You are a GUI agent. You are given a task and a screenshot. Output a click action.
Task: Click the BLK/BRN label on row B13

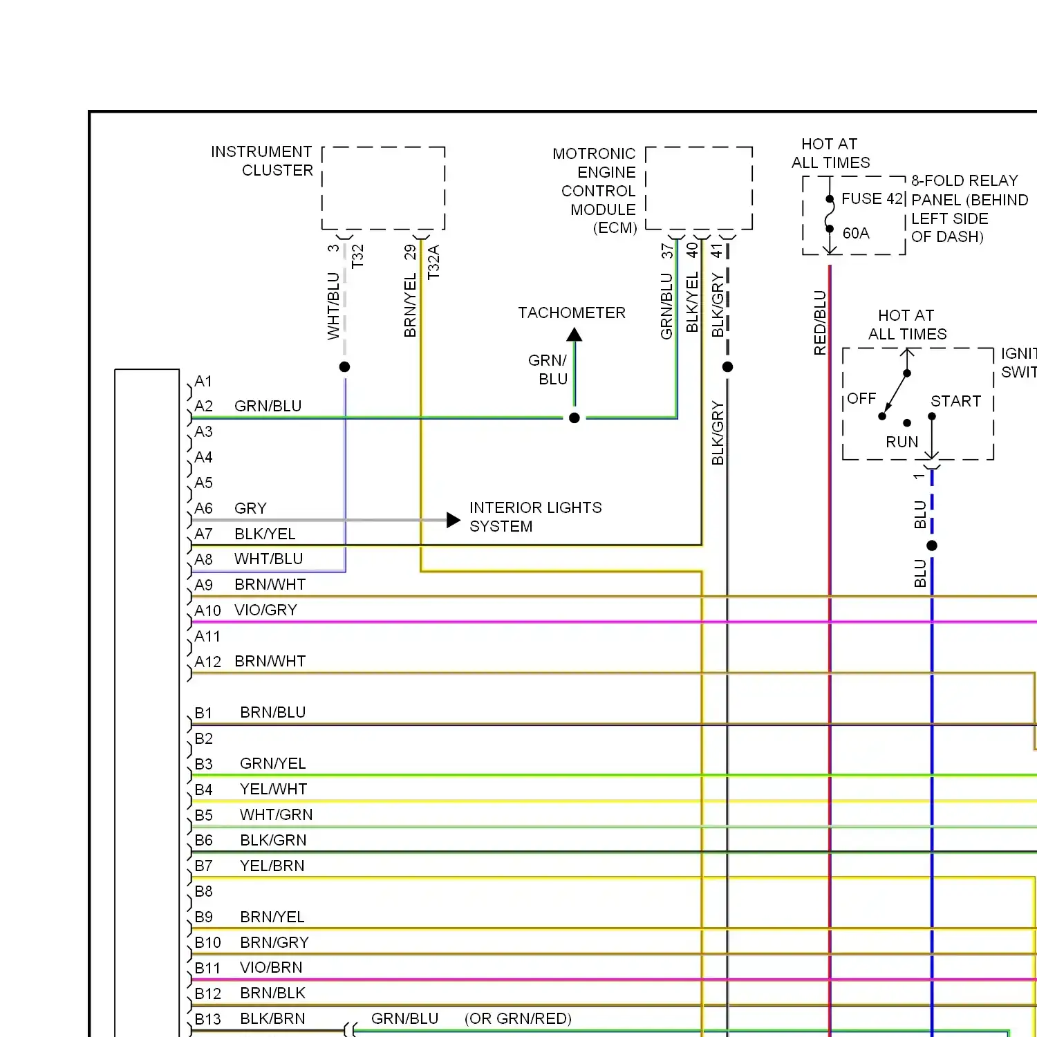point(272,1019)
